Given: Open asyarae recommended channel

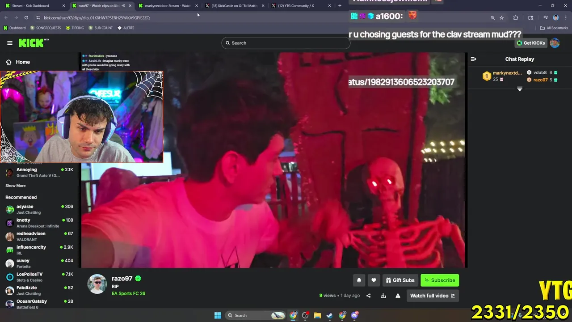Looking at the screenshot, I should pyautogui.click(x=39, y=209).
